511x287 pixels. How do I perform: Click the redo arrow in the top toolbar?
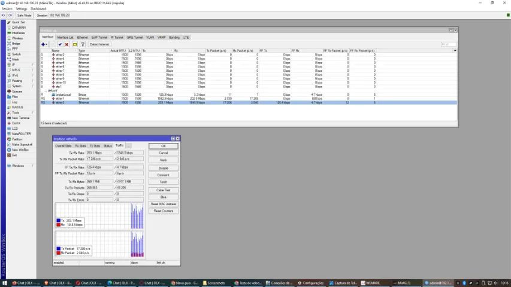pyautogui.click(x=10, y=16)
